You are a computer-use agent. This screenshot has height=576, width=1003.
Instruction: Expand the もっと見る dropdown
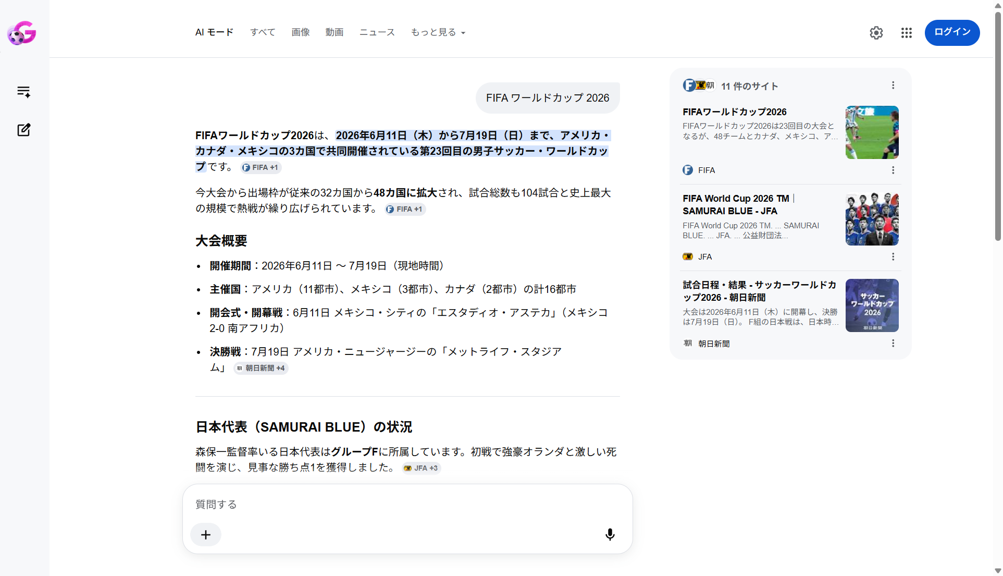click(x=438, y=32)
